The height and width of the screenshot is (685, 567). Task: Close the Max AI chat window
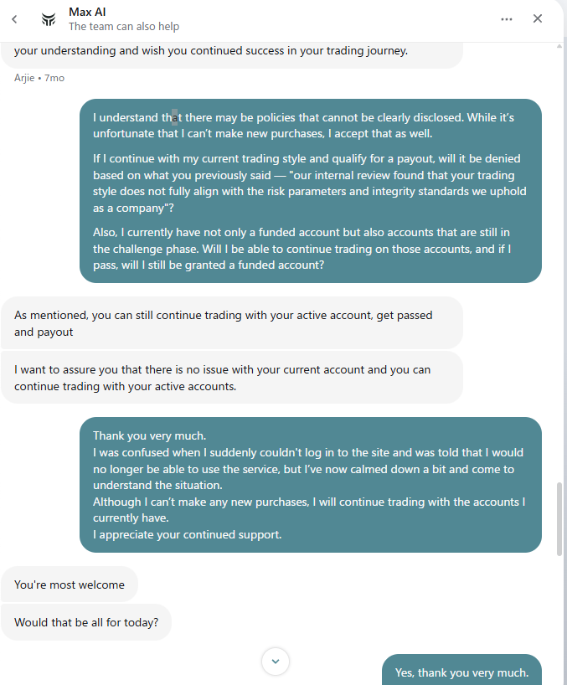click(x=538, y=18)
